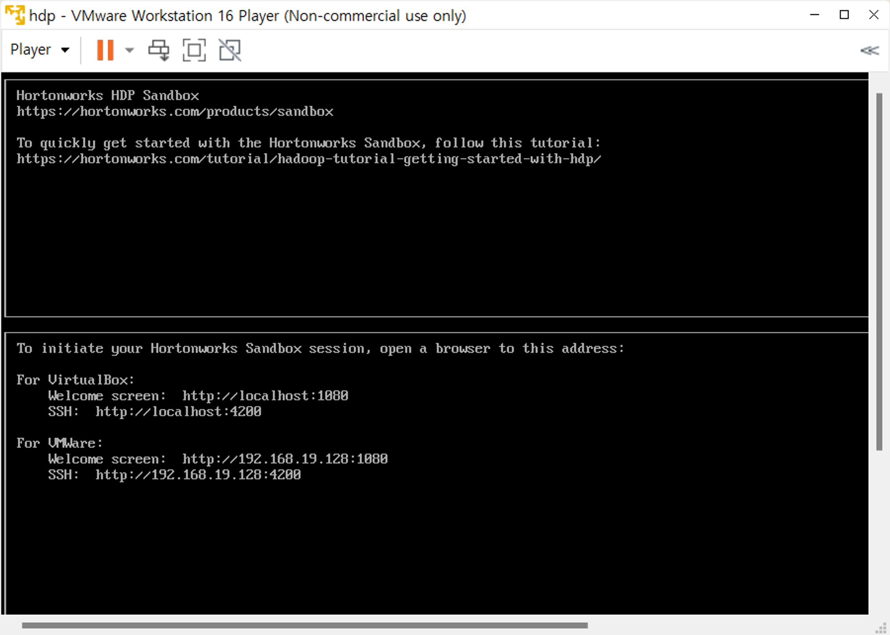
Task: Click the VMware Player logo in title bar
Action: [x=14, y=15]
